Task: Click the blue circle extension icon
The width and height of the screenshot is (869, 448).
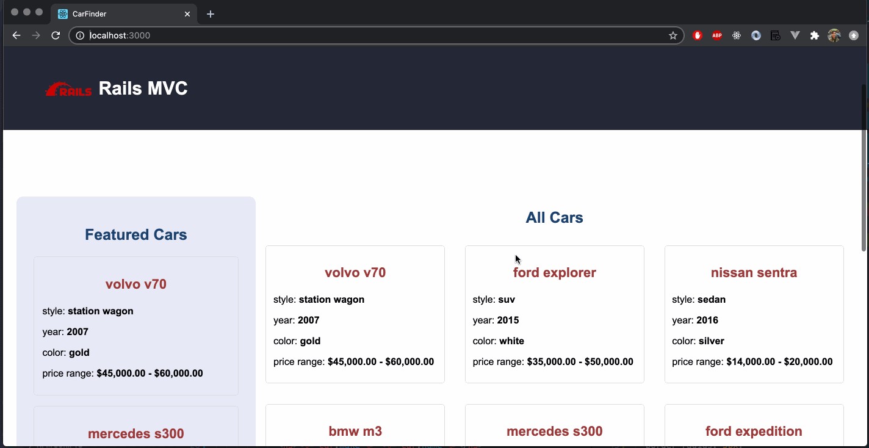Action: 756,35
